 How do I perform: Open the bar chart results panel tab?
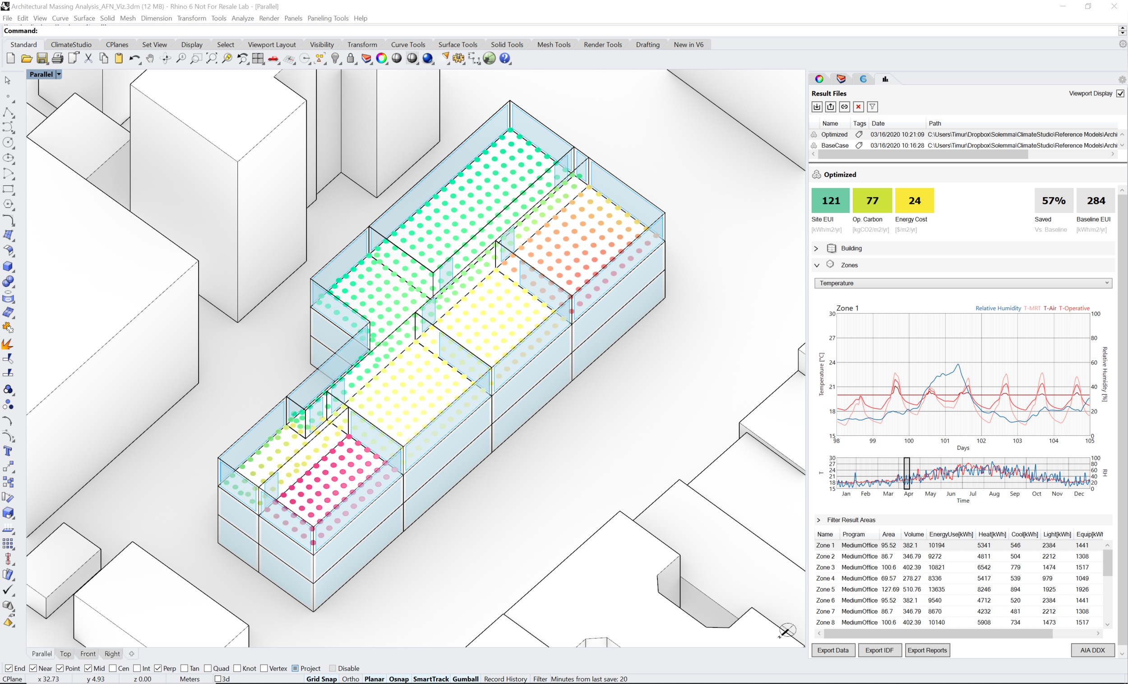pyautogui.click(x=885, y=79)
